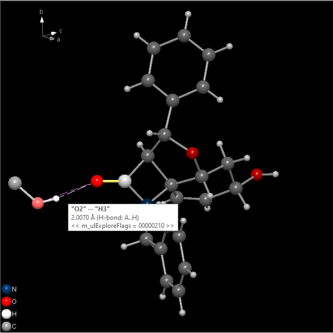Select the bright red O2 atom on yellow bond
This screenshot has height=333, width=333.
[97, 181]
